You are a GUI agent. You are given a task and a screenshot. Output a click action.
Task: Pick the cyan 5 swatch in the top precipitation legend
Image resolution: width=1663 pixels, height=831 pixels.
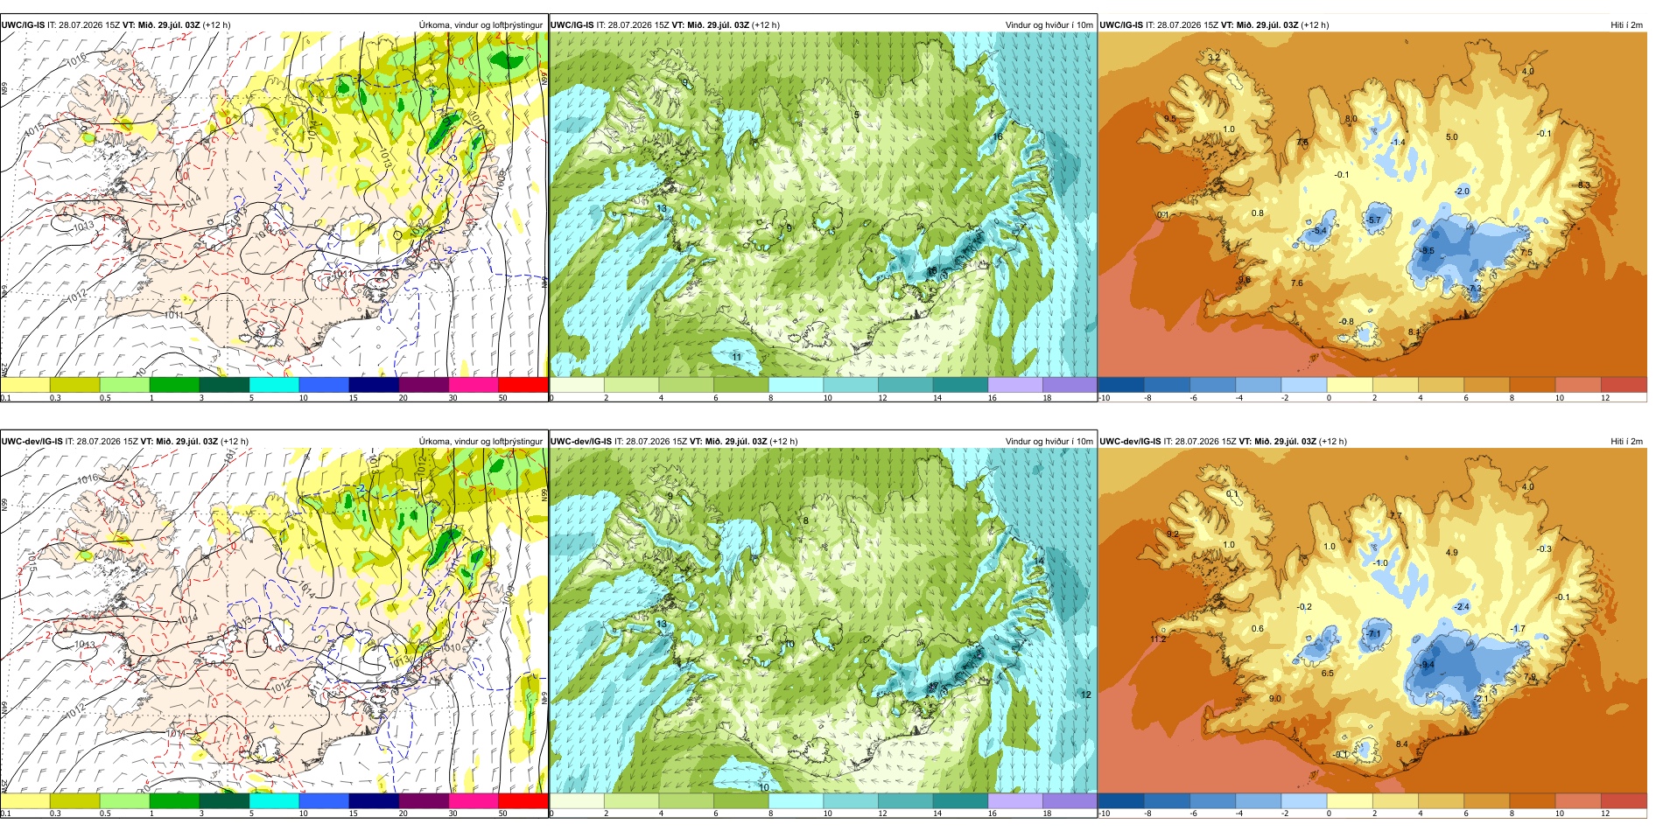tap(274, 385)
